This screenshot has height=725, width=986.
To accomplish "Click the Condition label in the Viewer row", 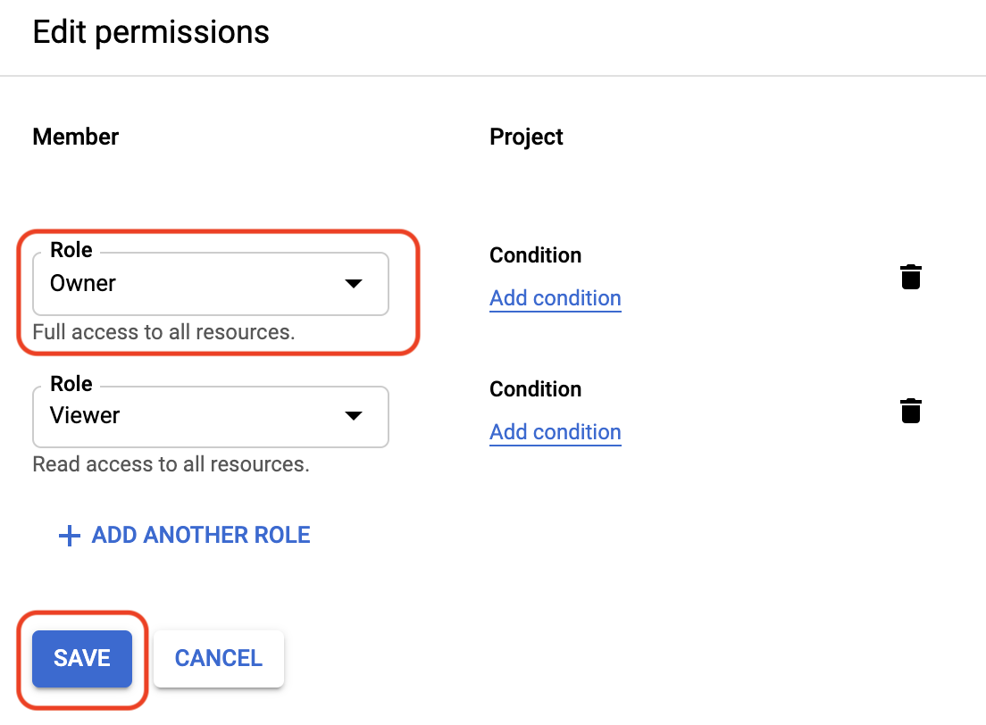I will (x=535, y=389).
